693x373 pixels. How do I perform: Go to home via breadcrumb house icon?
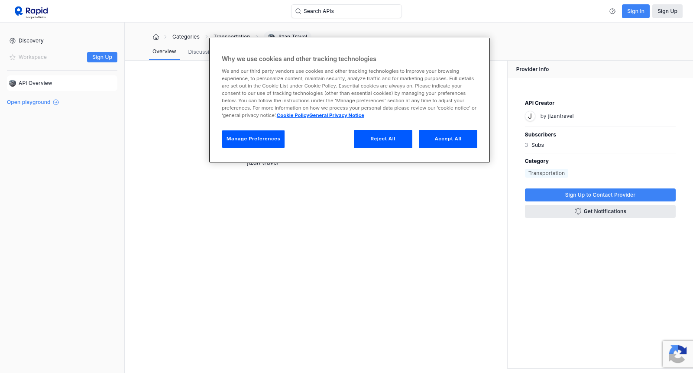tap(156, 37)
